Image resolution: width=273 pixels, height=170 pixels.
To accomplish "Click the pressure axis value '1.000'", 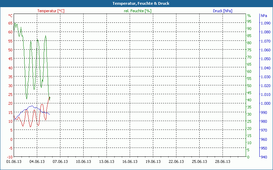I will pos(265,103).
